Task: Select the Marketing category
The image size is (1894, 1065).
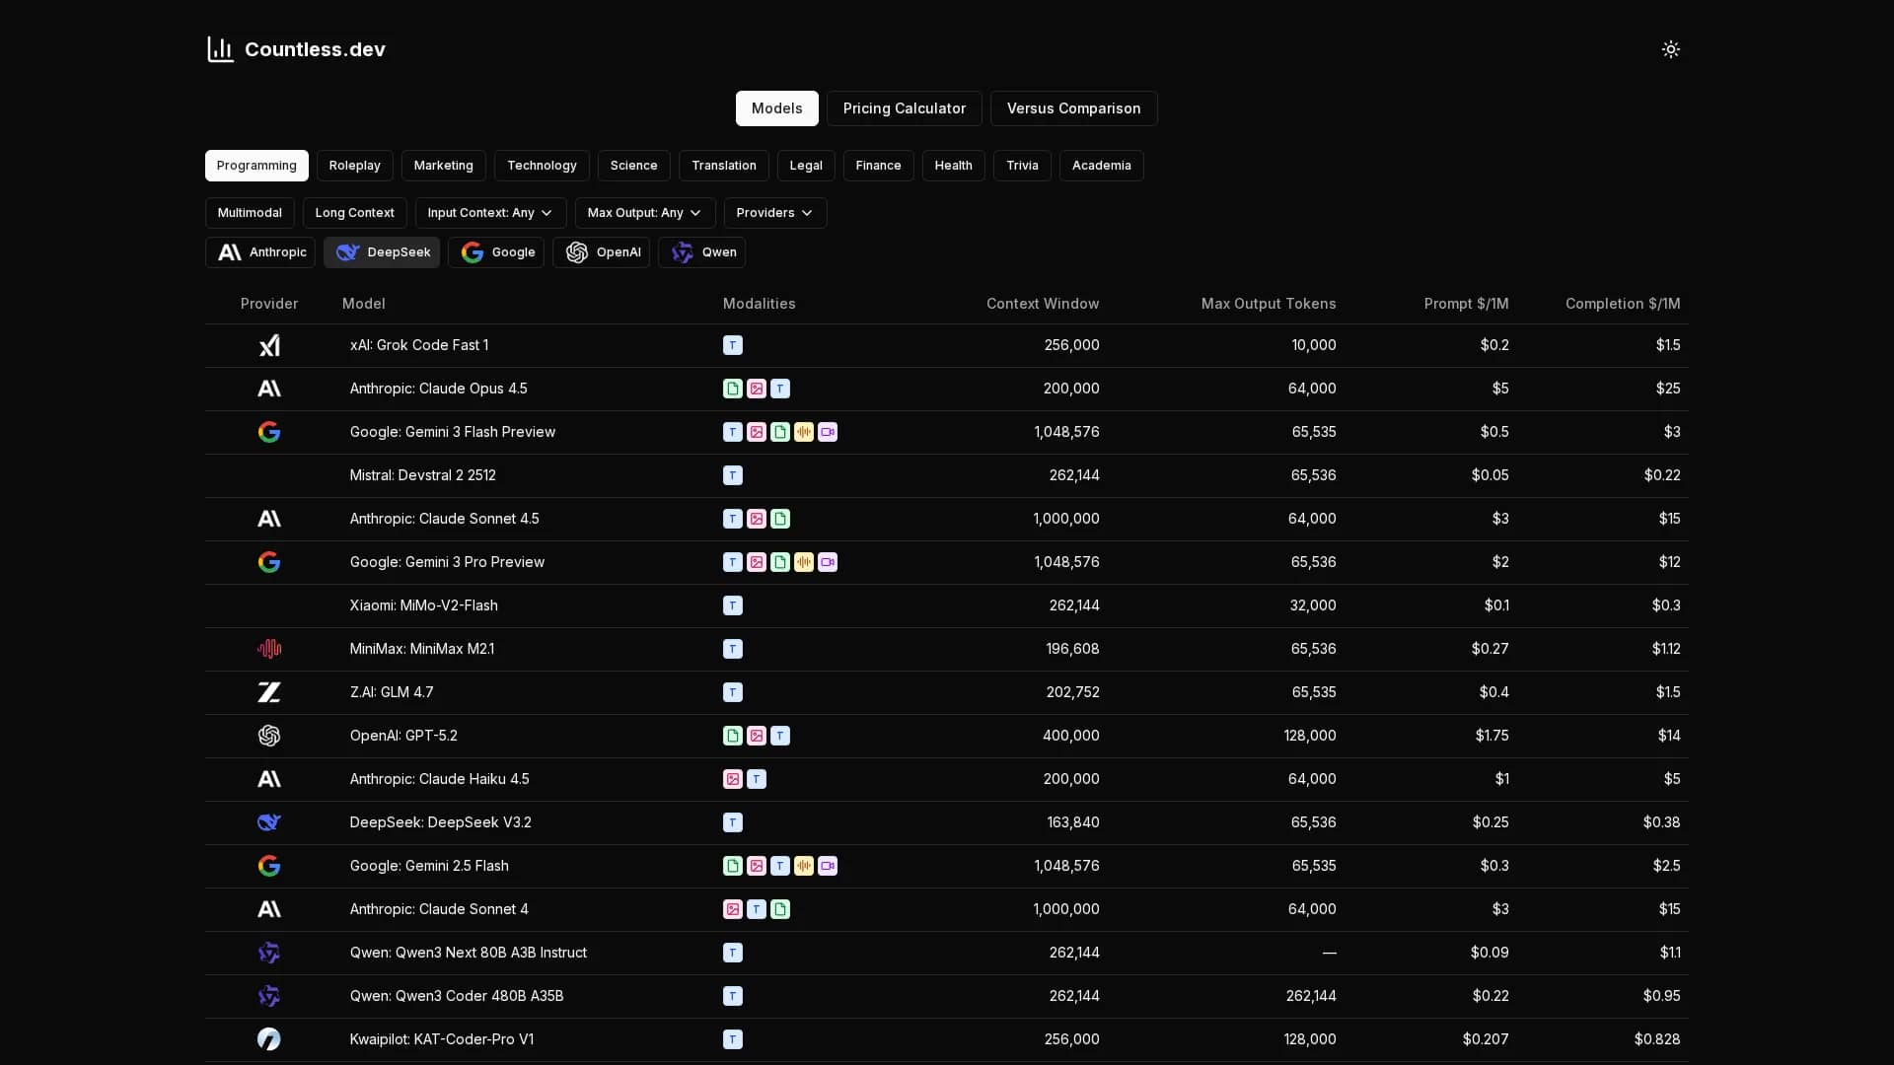Action: click(x=444, y=166)
